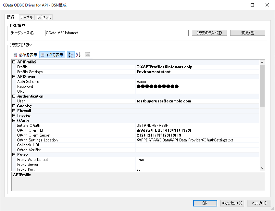The height and width of the screenshot is (211, 275).
Task: Select the Profile path value infomart.apip
Action: pyautogui.click(x=164, y=67)
